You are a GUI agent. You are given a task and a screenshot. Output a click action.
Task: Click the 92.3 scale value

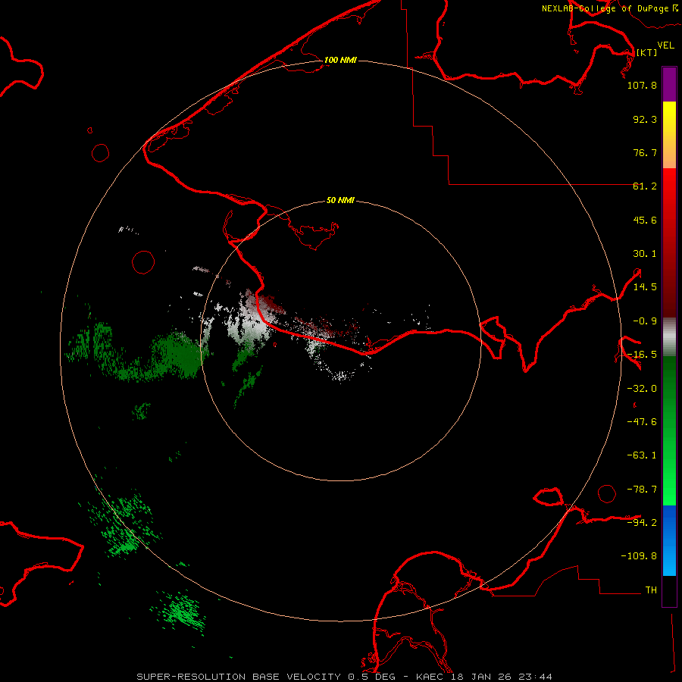pos(645,119)
